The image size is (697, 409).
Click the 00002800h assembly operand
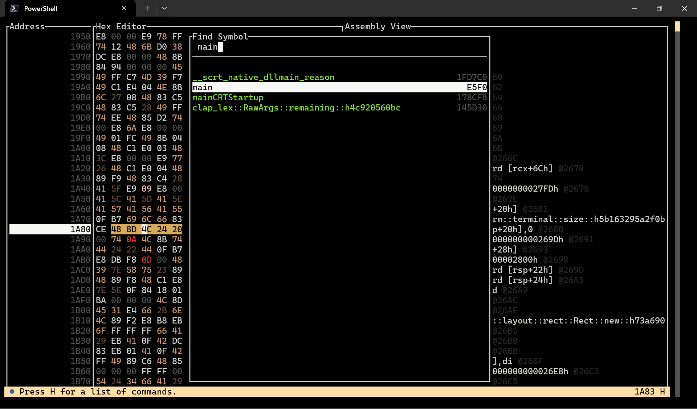[x=515, y=260]
